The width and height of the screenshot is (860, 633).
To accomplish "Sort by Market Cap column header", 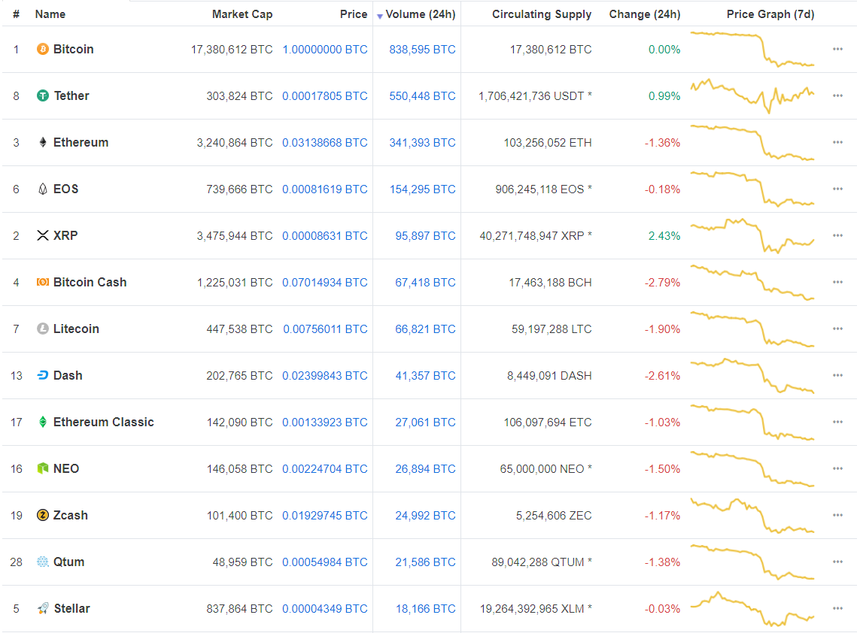I will tap(242, 14).
